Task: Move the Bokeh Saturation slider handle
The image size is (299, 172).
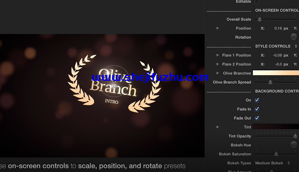Action: coord(276,154)
